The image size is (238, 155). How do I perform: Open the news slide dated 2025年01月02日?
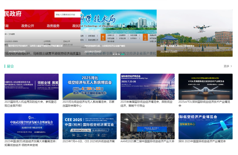click(x=42, y=33)
